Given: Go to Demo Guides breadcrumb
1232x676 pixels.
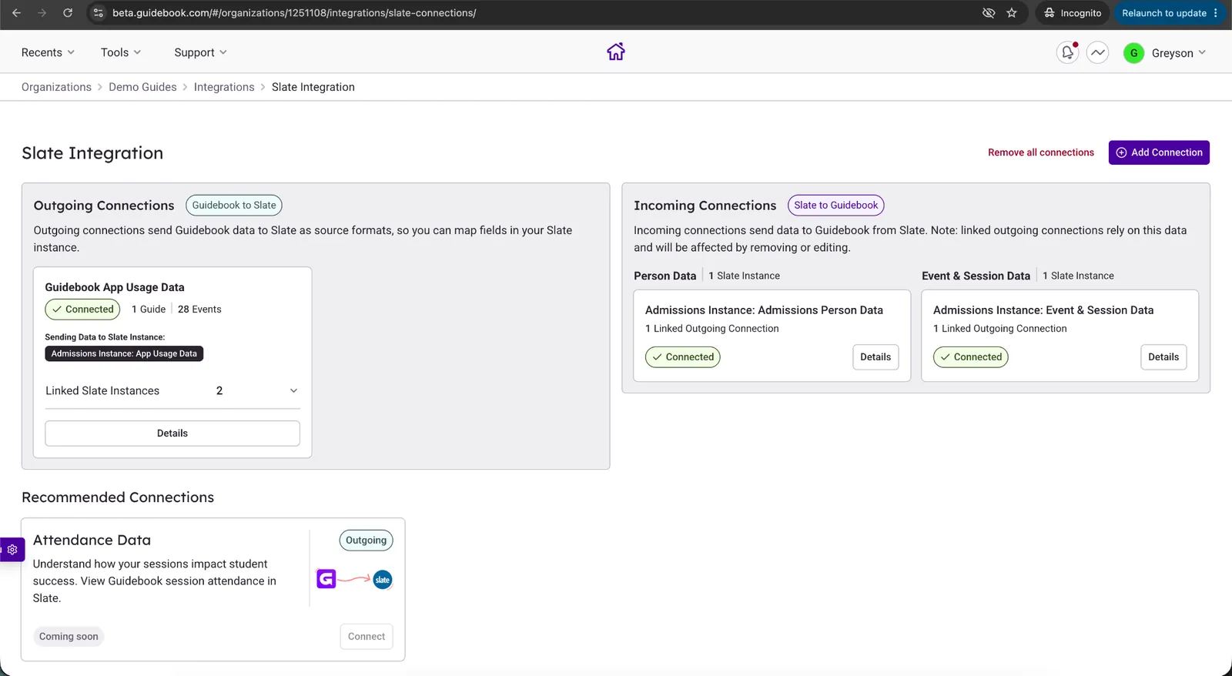Looking at the screenshot, I should pos(142,87).
